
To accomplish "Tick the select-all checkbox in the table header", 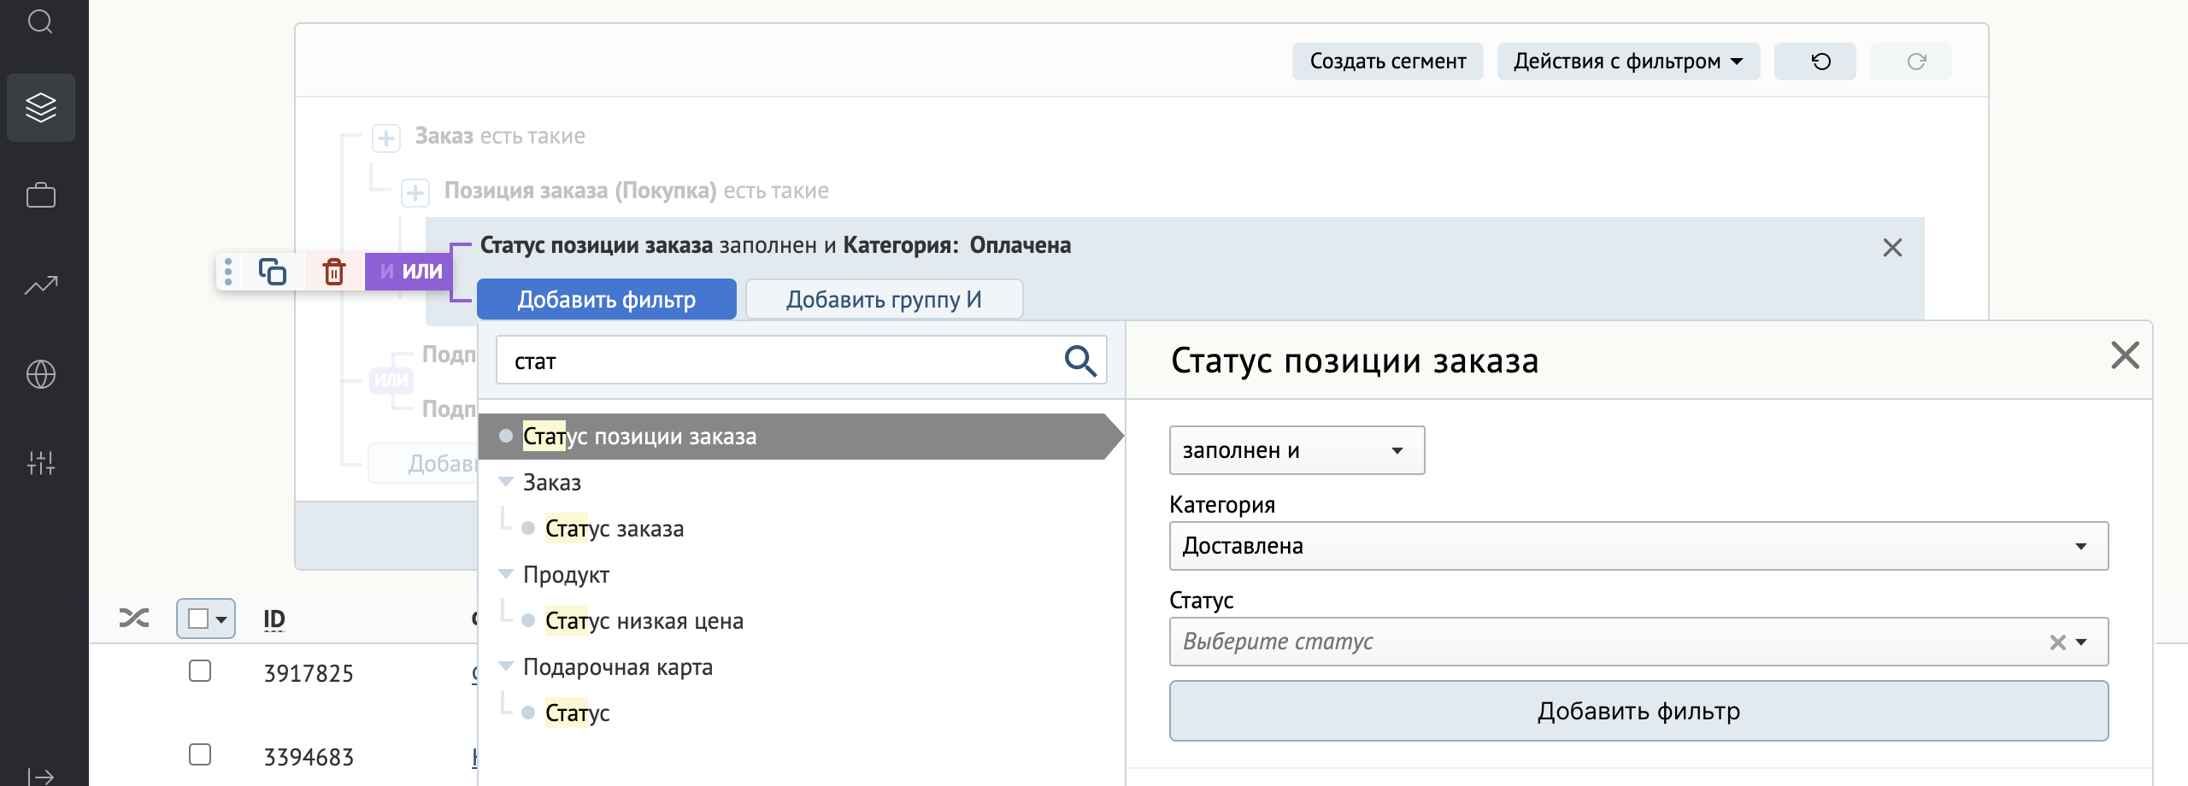I will point(198,619).
